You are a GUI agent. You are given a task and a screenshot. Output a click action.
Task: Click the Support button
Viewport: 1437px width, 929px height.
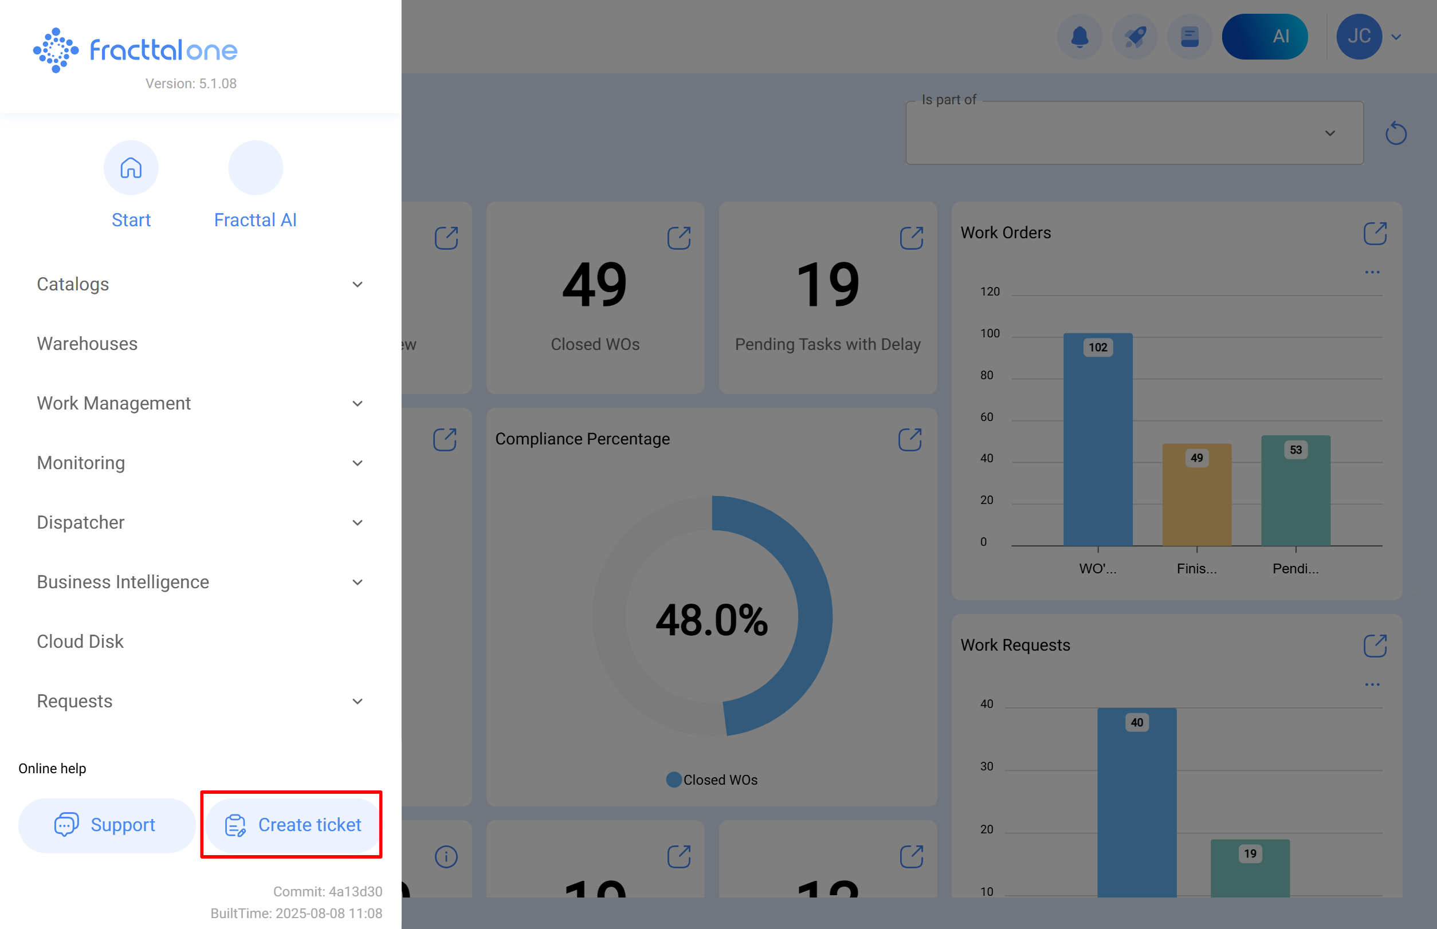[x=106, y=825]
